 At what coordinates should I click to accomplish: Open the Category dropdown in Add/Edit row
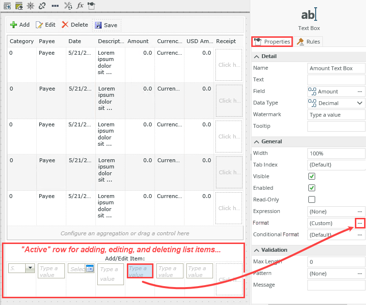[30, 268]
